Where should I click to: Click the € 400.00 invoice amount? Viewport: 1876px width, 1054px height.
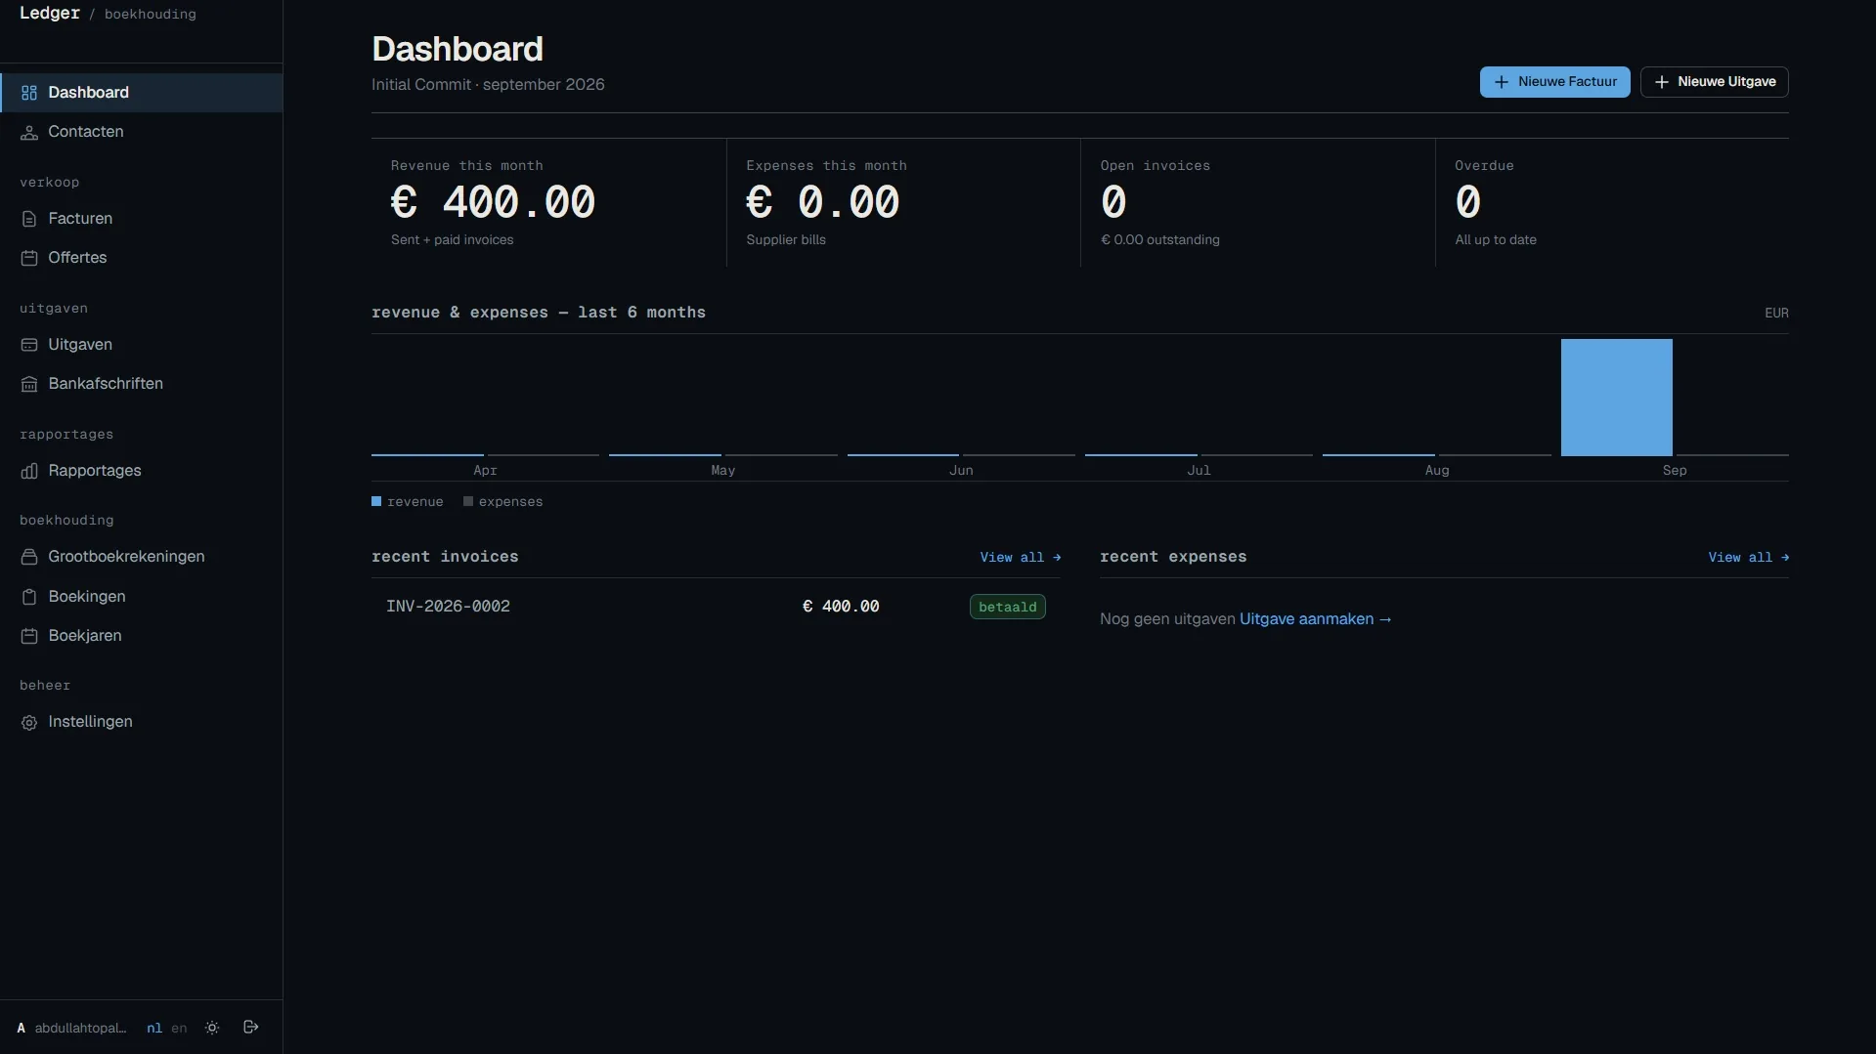tap(841, 607)
